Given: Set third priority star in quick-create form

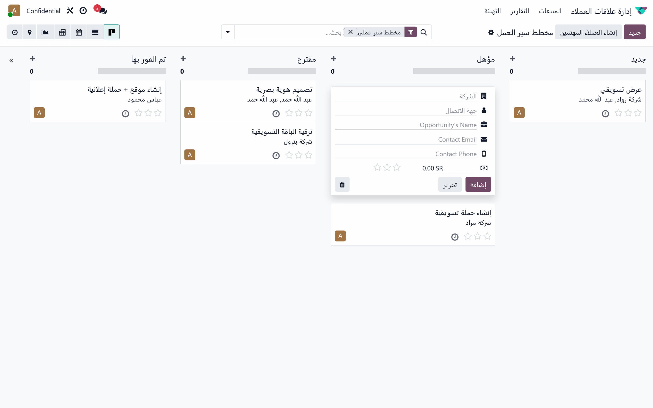Looking at the screenshot, I should [x=377, y=168].
